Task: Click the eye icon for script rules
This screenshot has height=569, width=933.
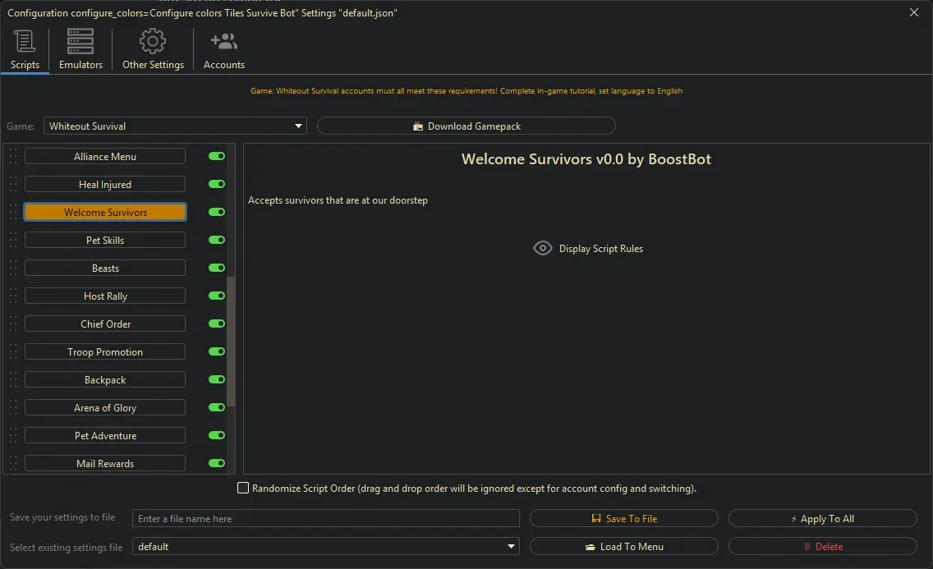Action: [543, 248]
